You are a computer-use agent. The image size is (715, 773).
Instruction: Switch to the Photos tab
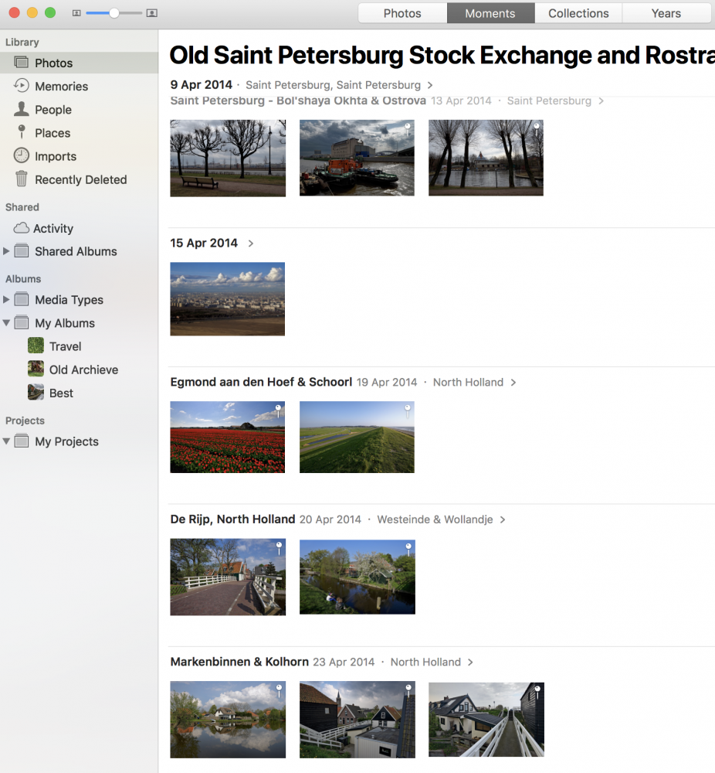tap(402, 13)
